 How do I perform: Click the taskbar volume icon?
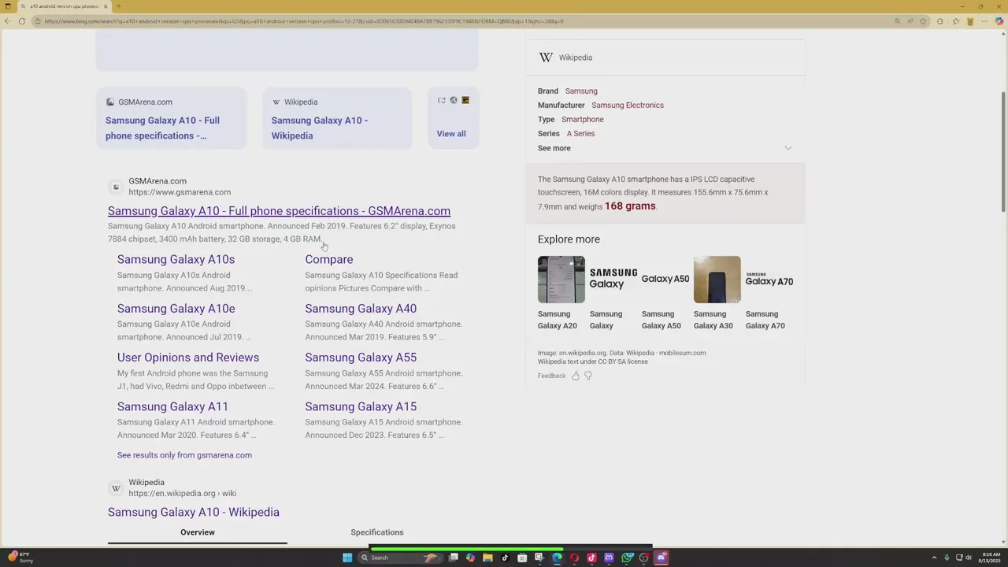tap(969, 558)
